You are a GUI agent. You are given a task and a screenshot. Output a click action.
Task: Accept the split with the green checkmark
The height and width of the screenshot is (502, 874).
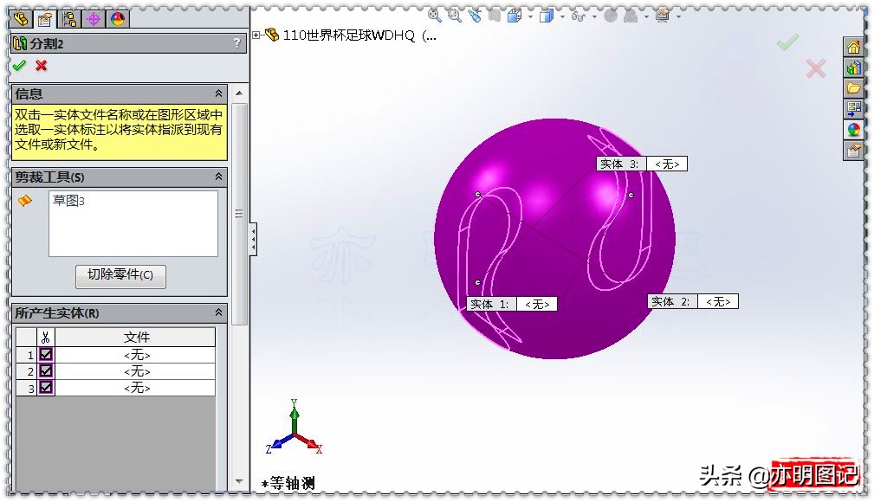tap(19, 66)
